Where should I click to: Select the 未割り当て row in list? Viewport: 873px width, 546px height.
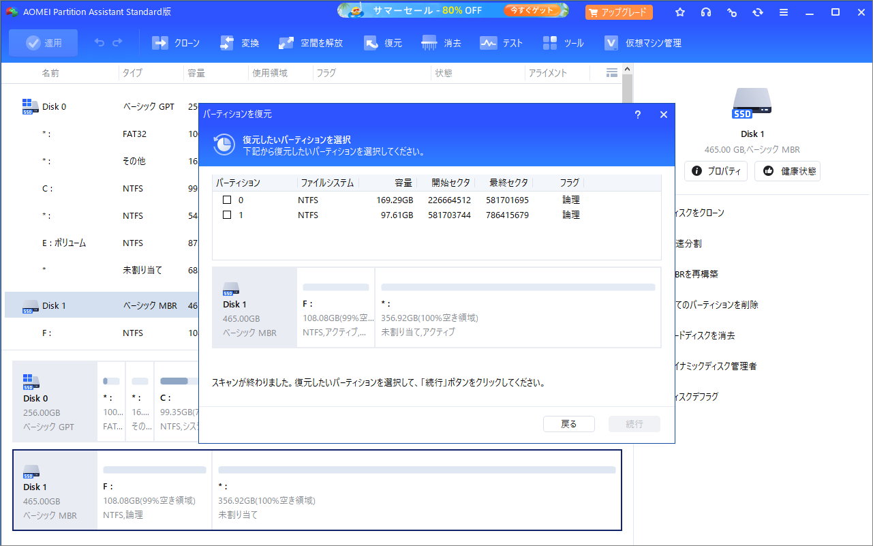coord(102,270)
